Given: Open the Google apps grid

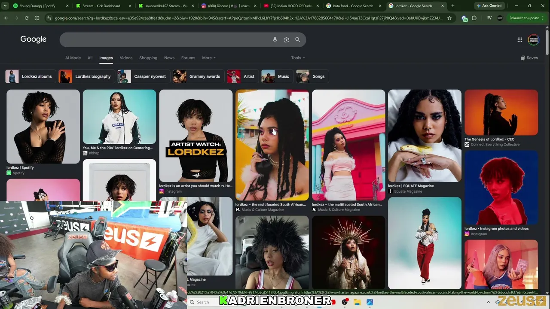Looking at the screenshot, I should tap(520, 40).
